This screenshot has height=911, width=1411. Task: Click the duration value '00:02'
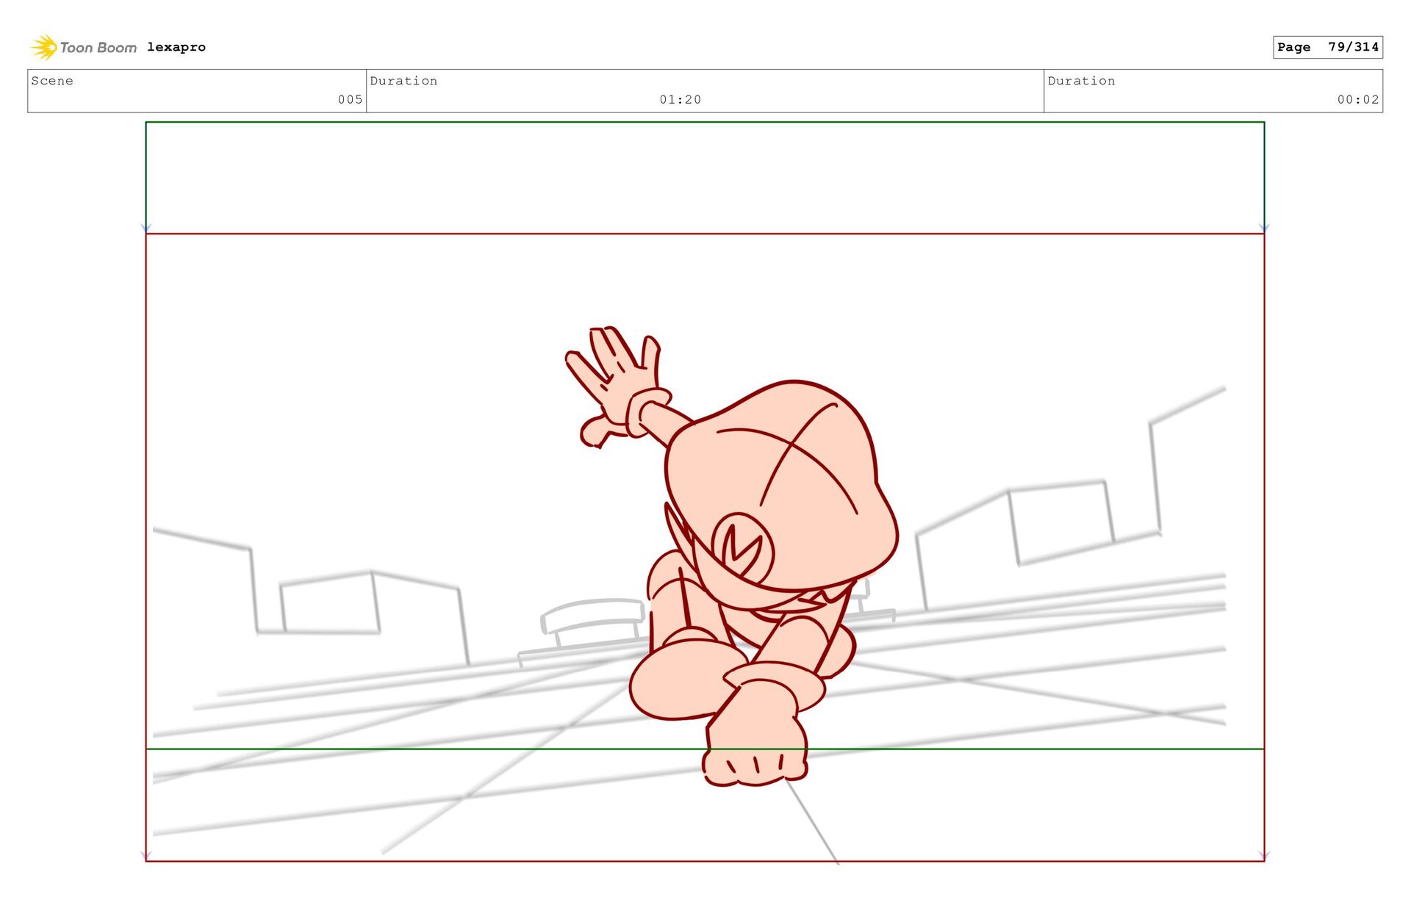tap(1357, 99)
